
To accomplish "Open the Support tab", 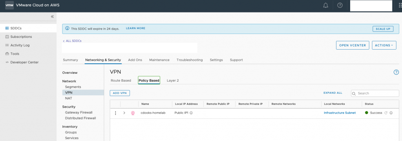I will click(236, 60).
